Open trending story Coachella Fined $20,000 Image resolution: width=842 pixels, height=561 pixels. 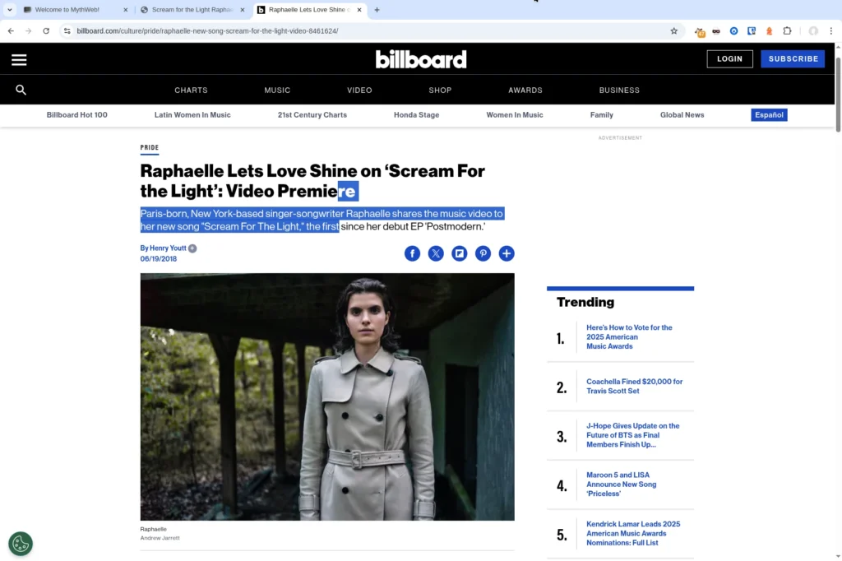coord(634,387)
